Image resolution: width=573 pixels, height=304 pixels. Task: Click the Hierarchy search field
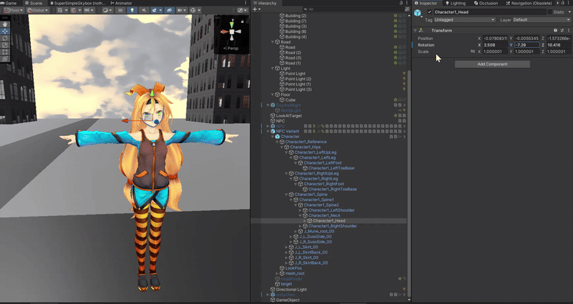(353, 9)
